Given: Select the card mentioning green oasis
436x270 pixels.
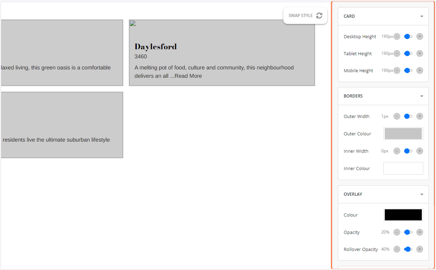Looking at the screenshot, I should pos(62,53).
